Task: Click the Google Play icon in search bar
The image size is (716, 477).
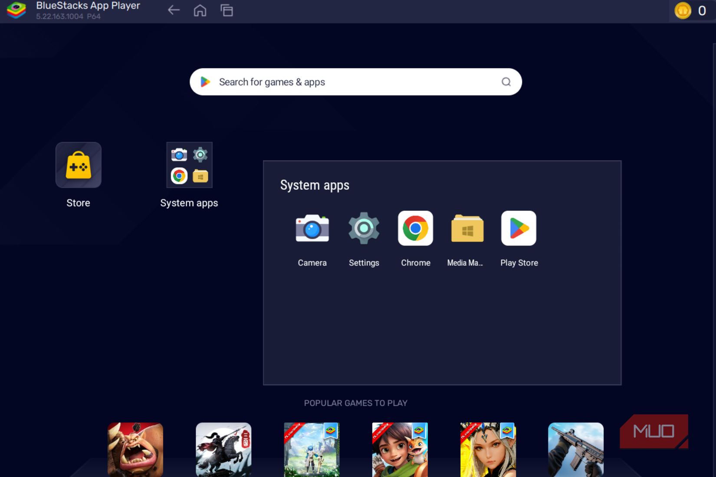Action: click(205, 82)
